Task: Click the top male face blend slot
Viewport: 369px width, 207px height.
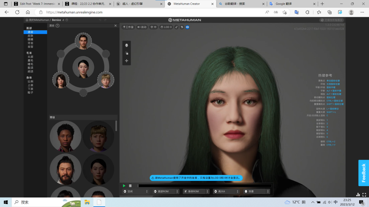Action: pos(83,41)
